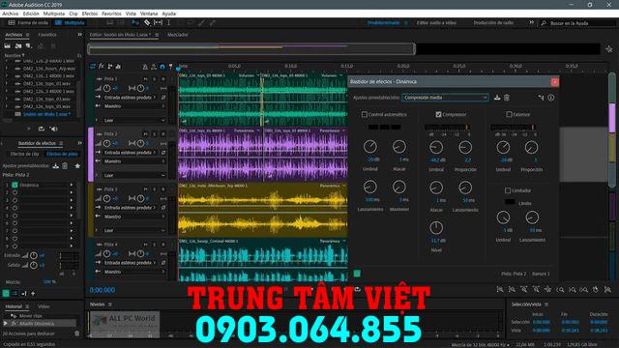Adjust Pista 2 pan knob
Image resolution: width=619 pixels, height=348 pixels.
click(x=140, y=143)
